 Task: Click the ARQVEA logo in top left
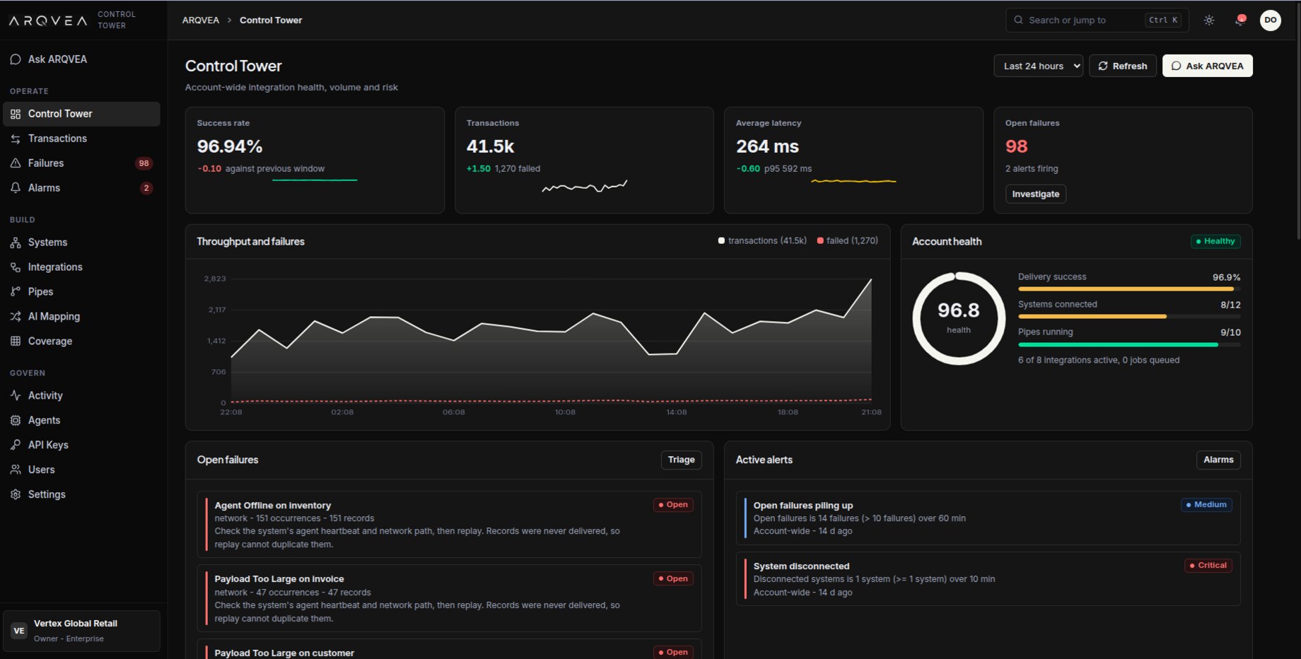point(48,21)
